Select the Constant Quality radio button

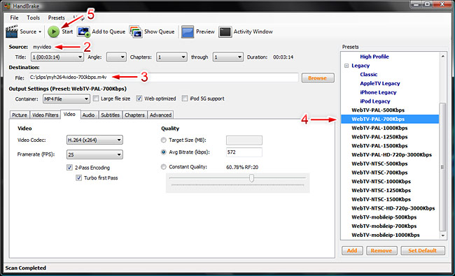[x=164, y=167]
